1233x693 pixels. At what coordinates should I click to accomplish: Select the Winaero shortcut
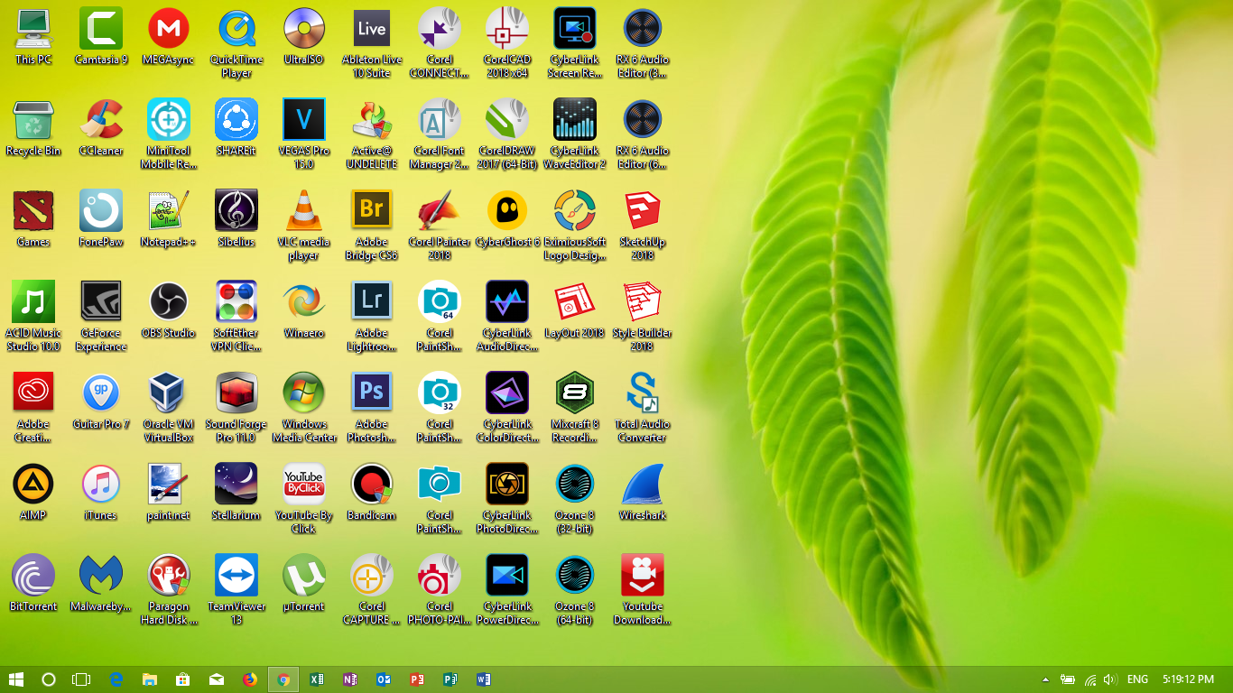304,301
